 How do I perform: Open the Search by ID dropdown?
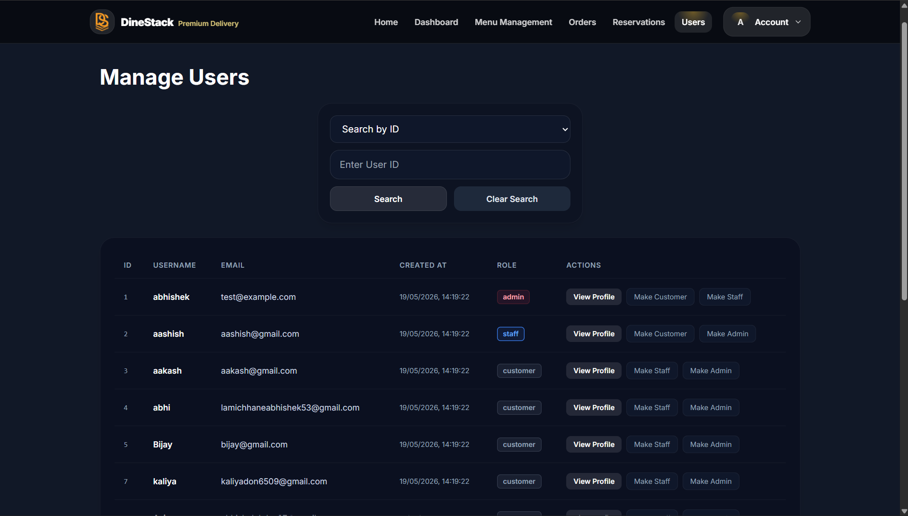[x=450, y=129]
